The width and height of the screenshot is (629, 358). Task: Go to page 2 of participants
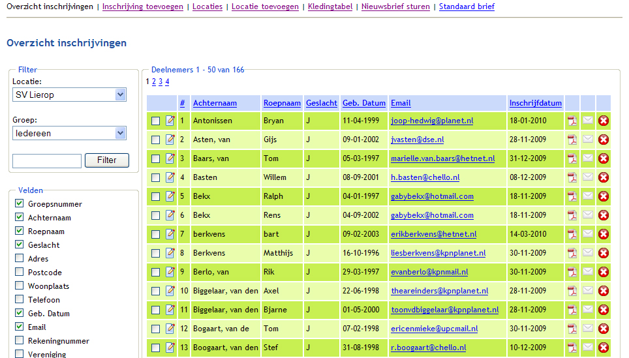[x=153, y=82]
